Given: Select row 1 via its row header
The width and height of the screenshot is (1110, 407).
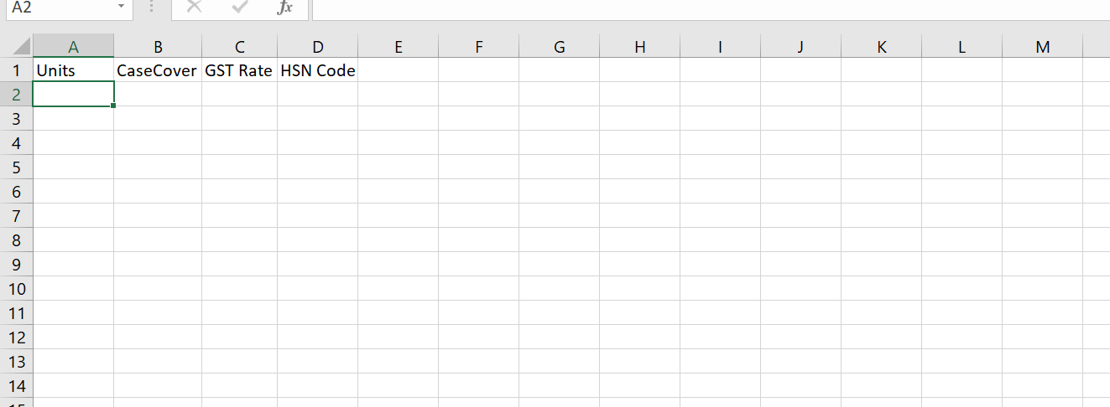Looking at the screenshot, I should pos(15,70).
